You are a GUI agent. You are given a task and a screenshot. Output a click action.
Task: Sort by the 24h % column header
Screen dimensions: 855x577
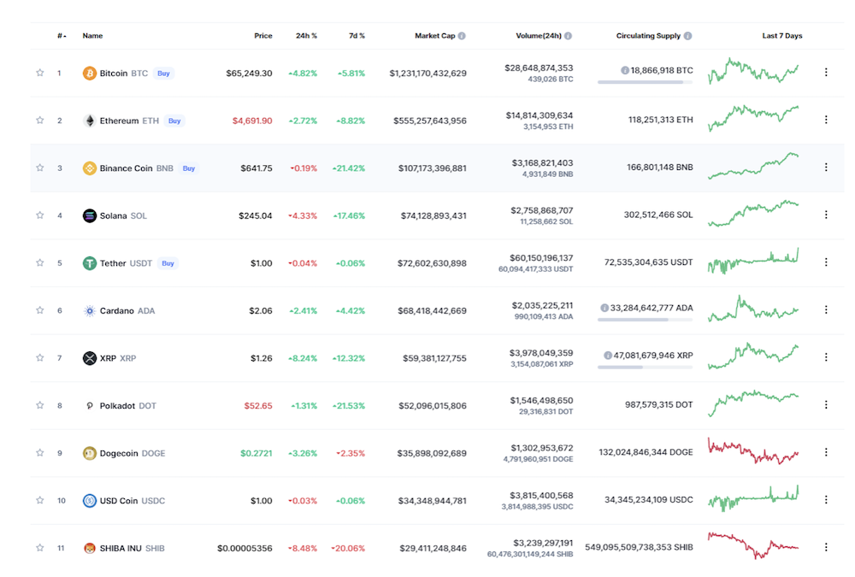tap(306, 36)
